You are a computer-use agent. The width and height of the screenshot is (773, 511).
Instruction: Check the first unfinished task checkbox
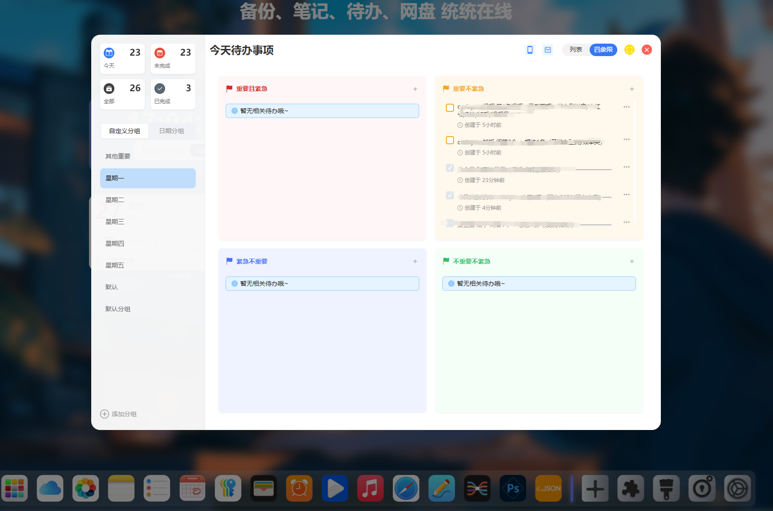point(450,108)
